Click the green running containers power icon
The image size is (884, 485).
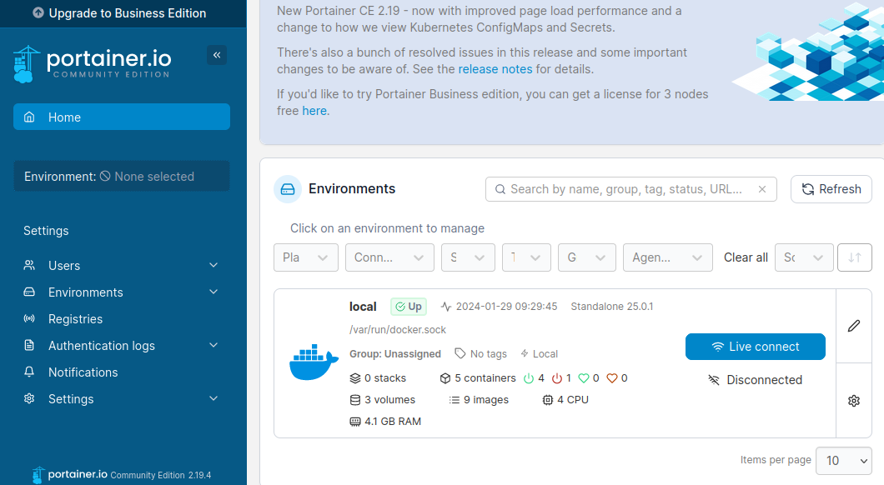[529, 378]
